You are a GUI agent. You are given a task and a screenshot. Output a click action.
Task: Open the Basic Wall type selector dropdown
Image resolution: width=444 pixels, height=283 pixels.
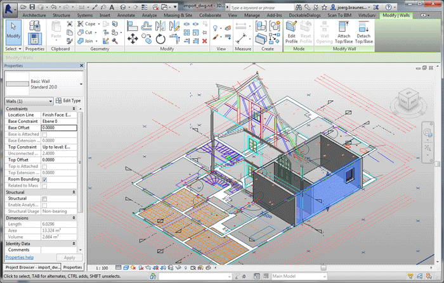(44, 84)
